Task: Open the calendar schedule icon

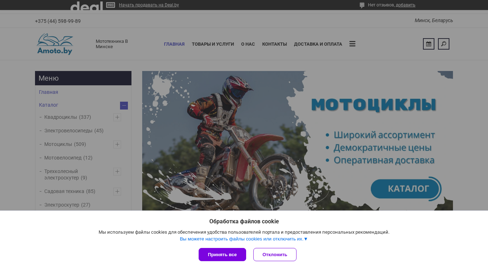Action: tap(428, 44)
